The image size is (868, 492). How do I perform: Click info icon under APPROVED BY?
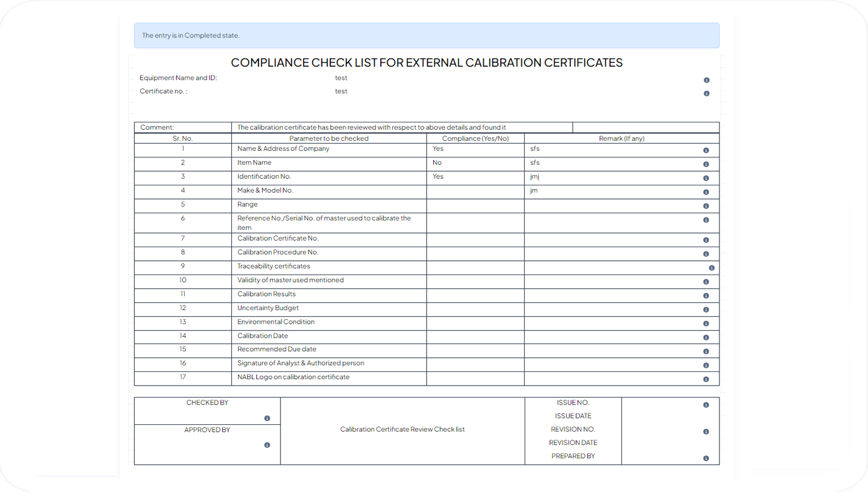click(267, 445)
